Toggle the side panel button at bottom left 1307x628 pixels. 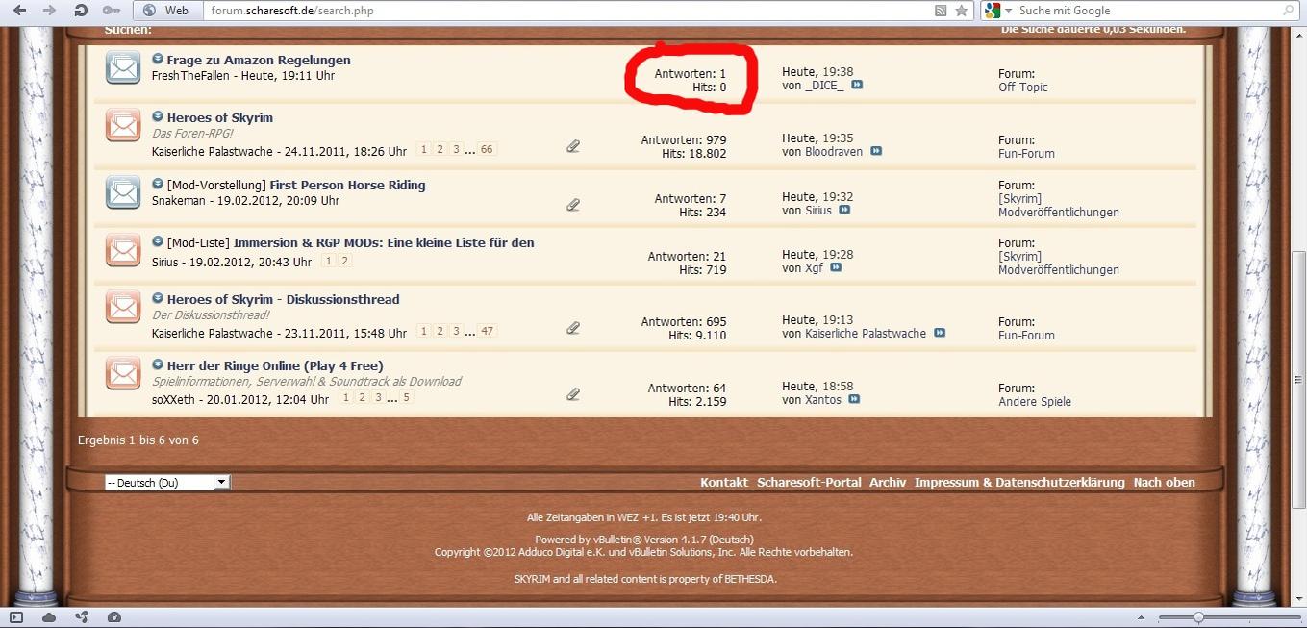click(x=16, y=617)
